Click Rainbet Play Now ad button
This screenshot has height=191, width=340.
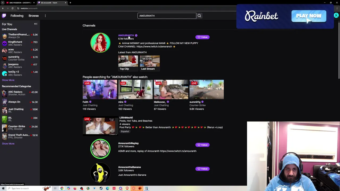(x=309, y=16)
